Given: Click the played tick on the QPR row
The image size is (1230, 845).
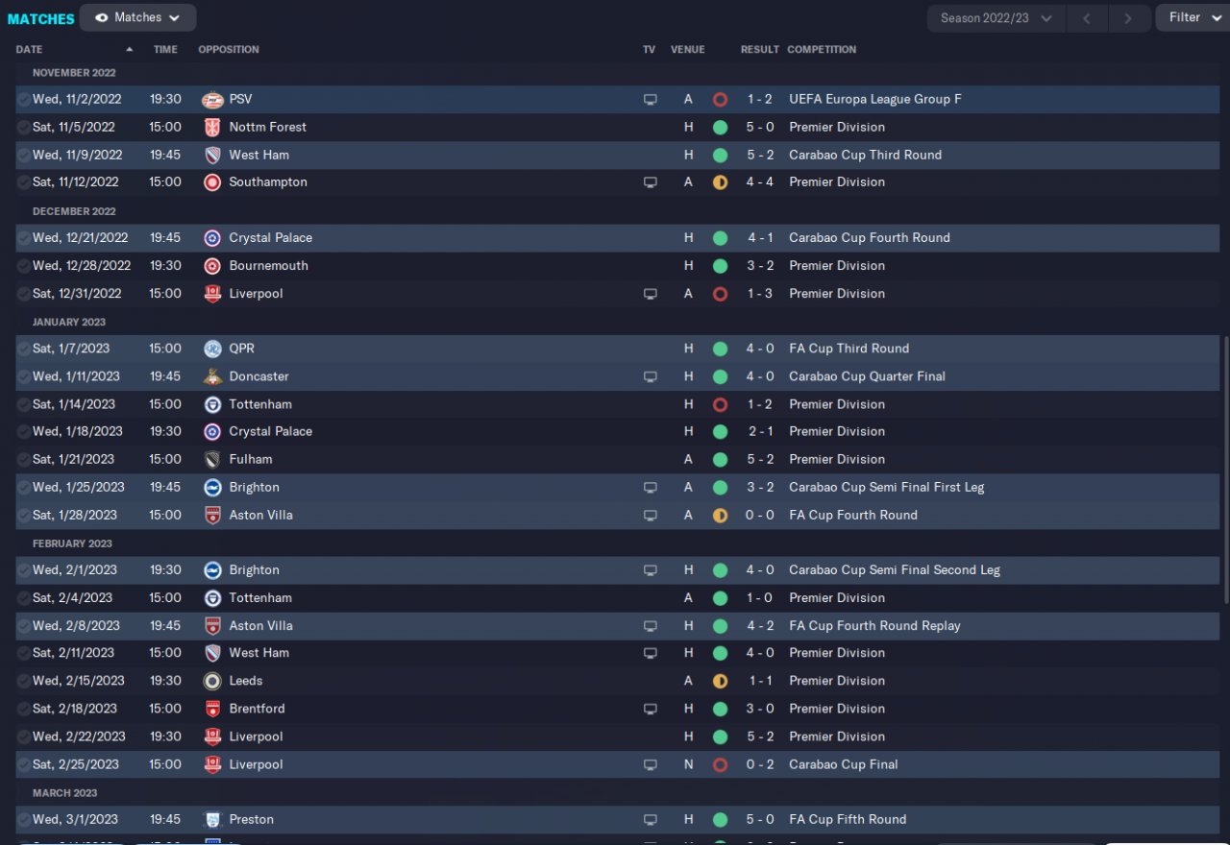Looking at the screenshot, I should [23, 349].
